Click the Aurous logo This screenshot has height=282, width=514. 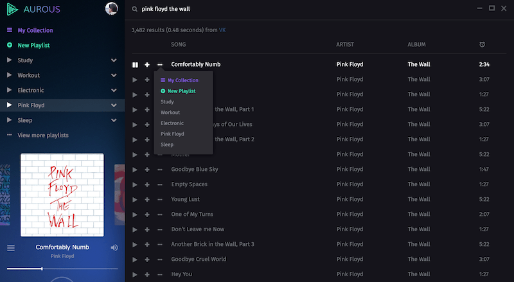[33, 9]
